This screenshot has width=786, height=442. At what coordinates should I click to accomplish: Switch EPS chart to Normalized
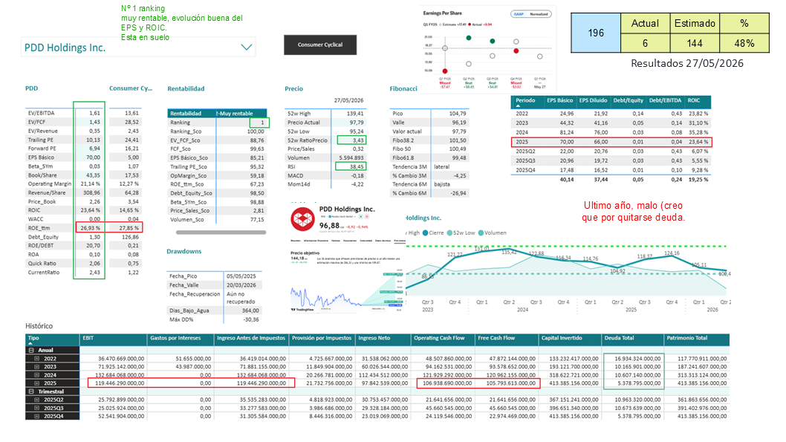point(539,14)
